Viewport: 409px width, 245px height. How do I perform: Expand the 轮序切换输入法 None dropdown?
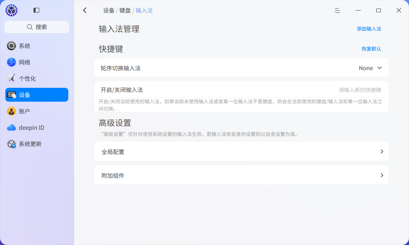coord(370,68)
